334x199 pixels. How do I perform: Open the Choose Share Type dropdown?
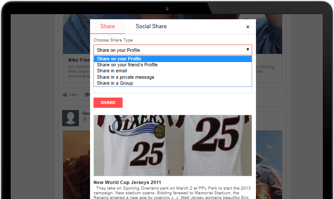173,50
